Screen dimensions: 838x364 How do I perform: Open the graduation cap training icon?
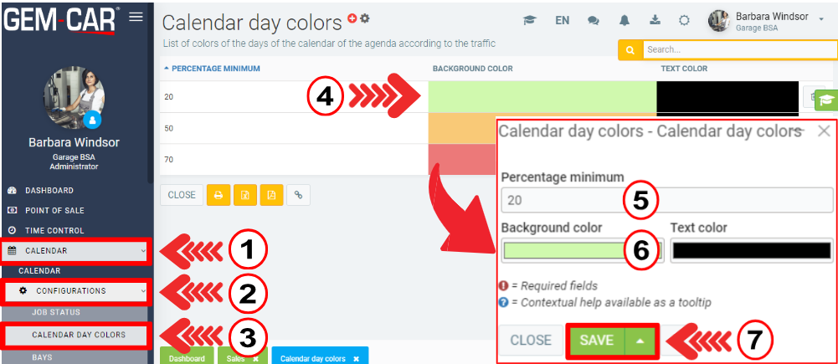click(529, 21)
